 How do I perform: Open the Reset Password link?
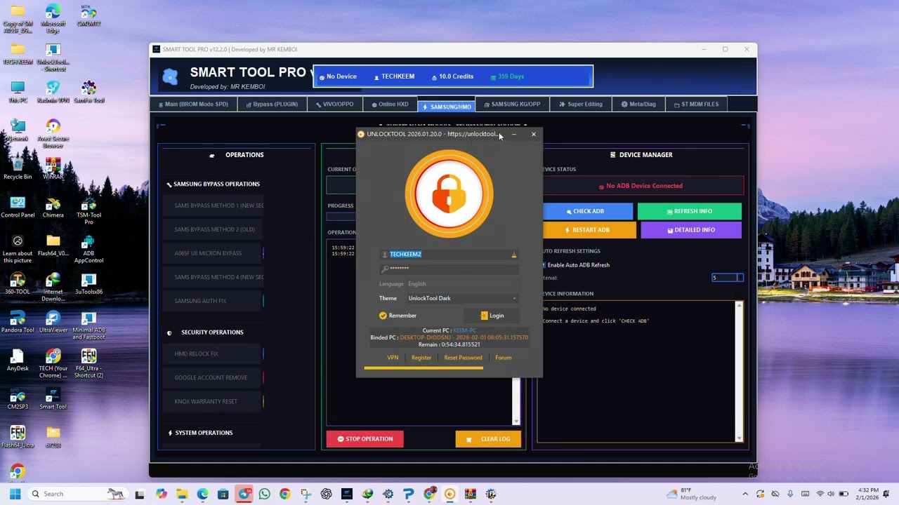463,358
